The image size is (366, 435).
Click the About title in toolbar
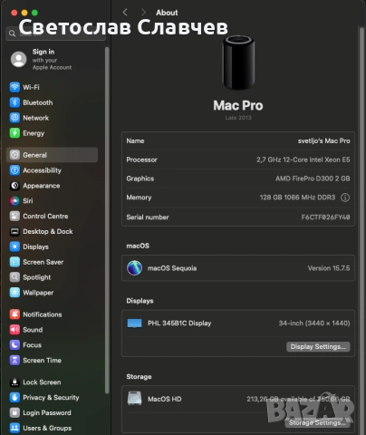point(167,13)
